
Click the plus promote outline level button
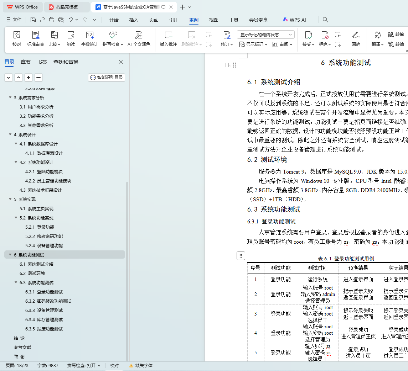[29, 78]
